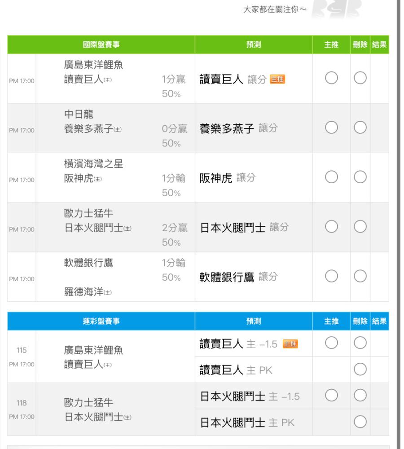Image resolution: width=404 pixels, height=449 pixels.
Task: Click the orange 主推 badge beside 讀賣巨人 主 -1.5
Action: point(291,344)
